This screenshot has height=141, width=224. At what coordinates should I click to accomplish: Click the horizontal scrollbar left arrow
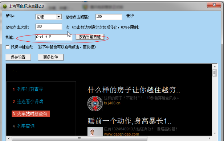point(9,138)
